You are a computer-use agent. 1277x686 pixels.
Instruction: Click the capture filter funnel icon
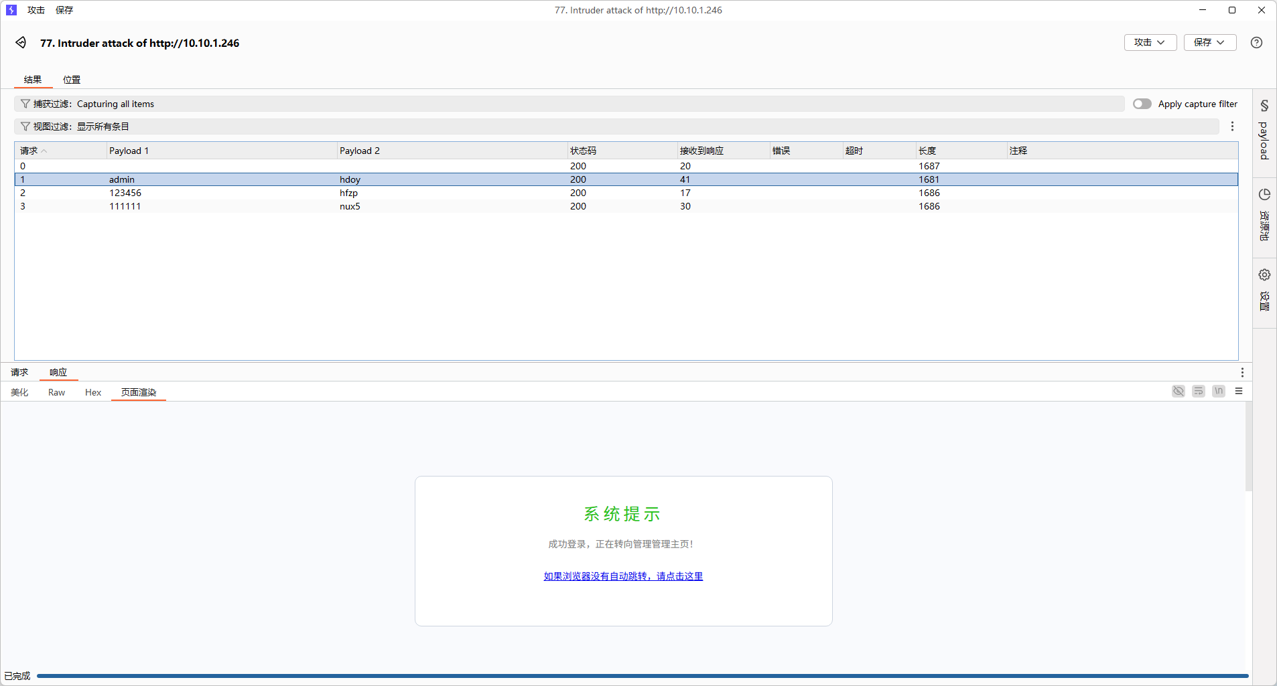pos(25,104)
